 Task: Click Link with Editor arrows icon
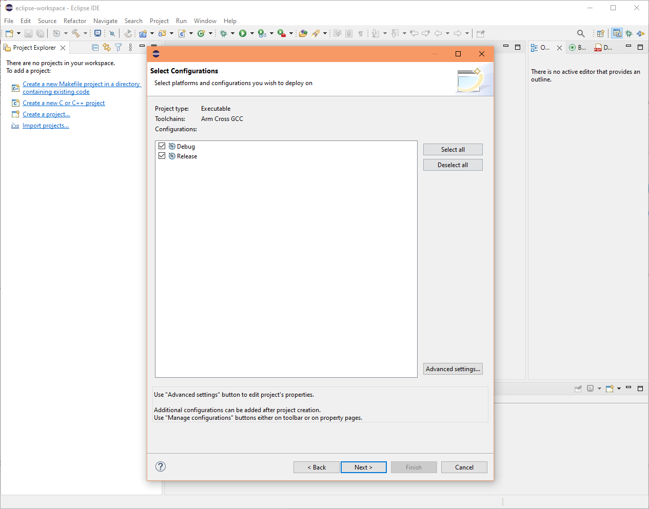pyautogui.click(x=107, y=48)
